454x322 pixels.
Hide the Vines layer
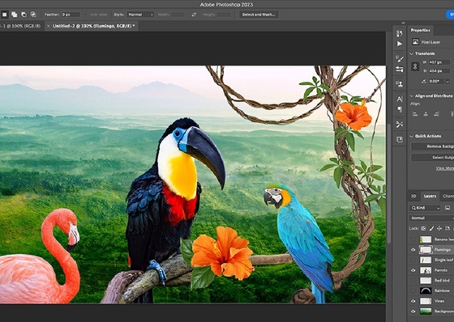(413, 301)
